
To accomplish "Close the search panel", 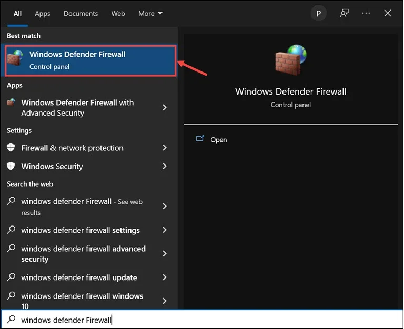I will [x=388, y=13].
